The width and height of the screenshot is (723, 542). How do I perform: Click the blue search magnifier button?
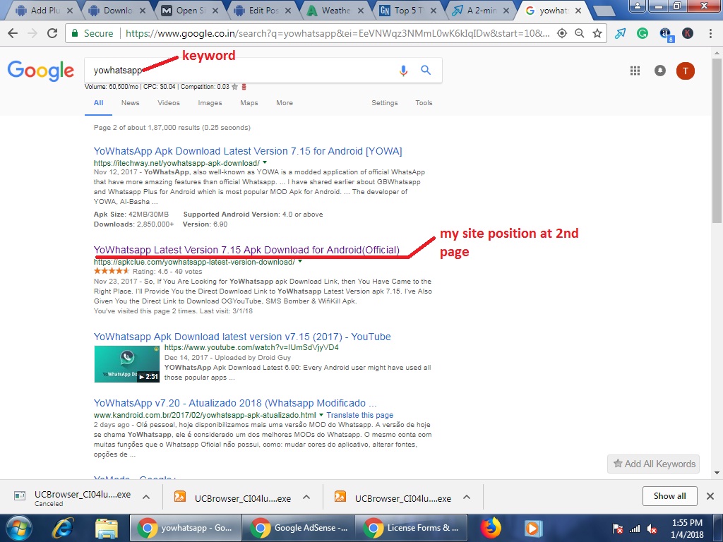tap(426, 71)
